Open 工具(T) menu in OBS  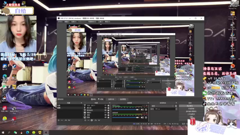click(100, 22)
